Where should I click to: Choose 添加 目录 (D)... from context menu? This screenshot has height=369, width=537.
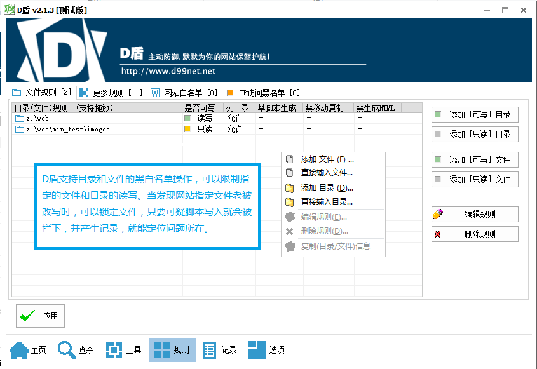tap(333, 188)
